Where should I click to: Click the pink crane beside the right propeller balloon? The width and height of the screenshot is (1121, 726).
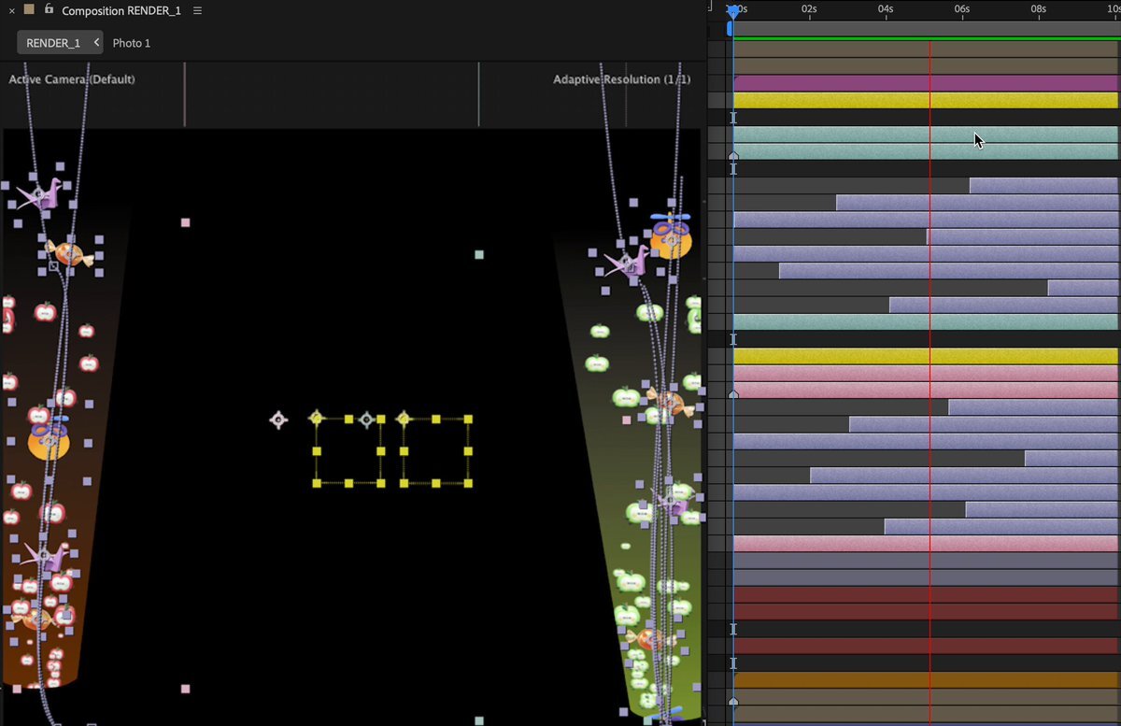click(x=628, y=263)
